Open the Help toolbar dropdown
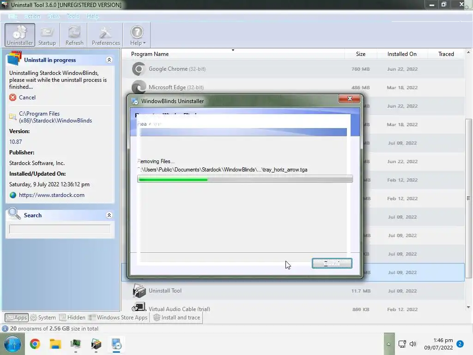Screen dimensions: 473x355 pos(138,35)
